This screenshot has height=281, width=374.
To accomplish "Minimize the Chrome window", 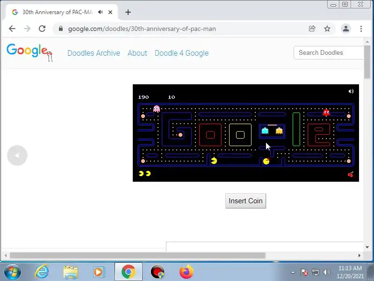I will pyautogui.click(x=333, y=5).
